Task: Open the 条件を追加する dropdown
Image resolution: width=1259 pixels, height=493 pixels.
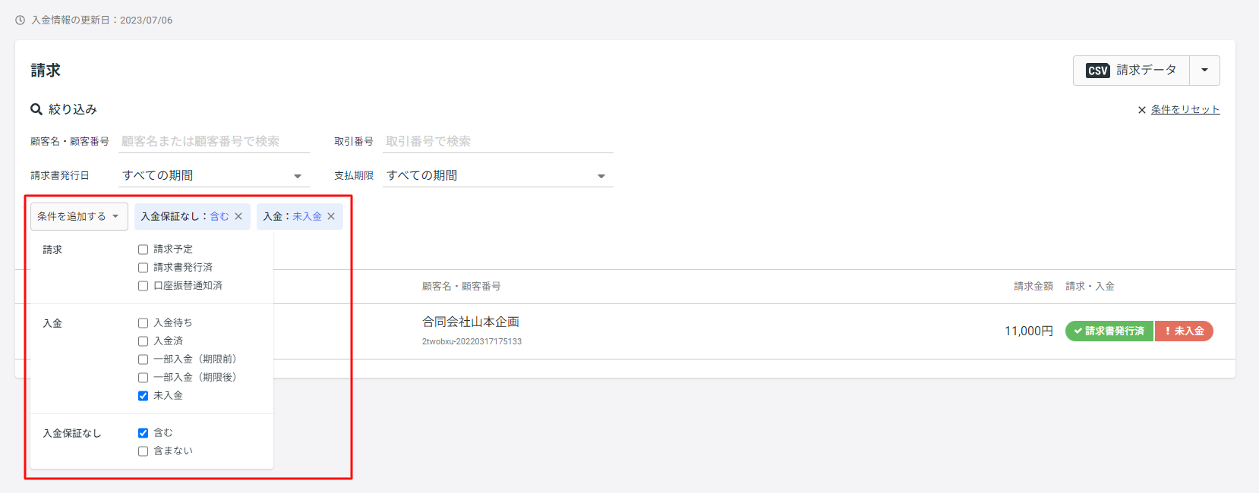Action: (x=79, y=216)
